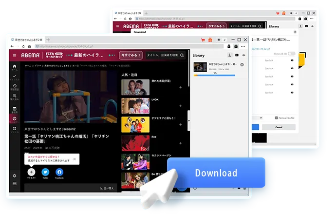Screen dimensions: 334x214
Task: Open ABEMA hamburger menu in front window
Action: (x=15, y=55)
